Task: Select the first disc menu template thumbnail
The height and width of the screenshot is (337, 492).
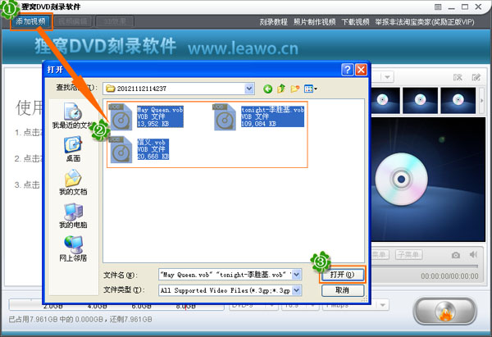Action: 385,100
